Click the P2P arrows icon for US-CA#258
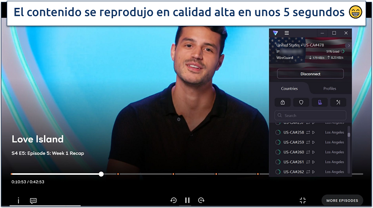373x208 pixels. pos(308,133)
